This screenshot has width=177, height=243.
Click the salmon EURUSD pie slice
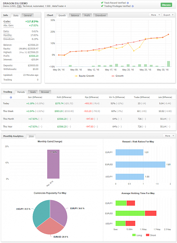click(x=50, y=227)
